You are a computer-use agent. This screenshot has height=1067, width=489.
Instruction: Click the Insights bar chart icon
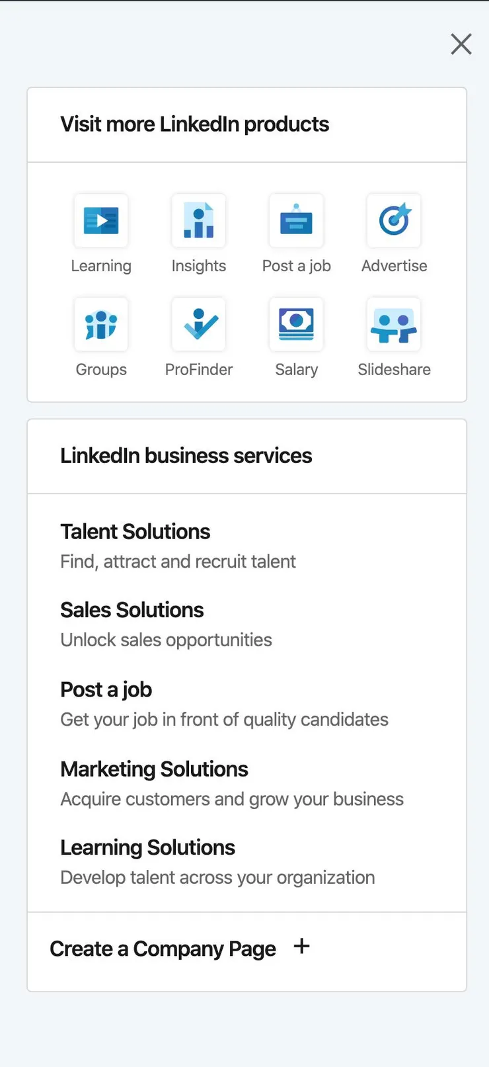(x=199, y=221)
